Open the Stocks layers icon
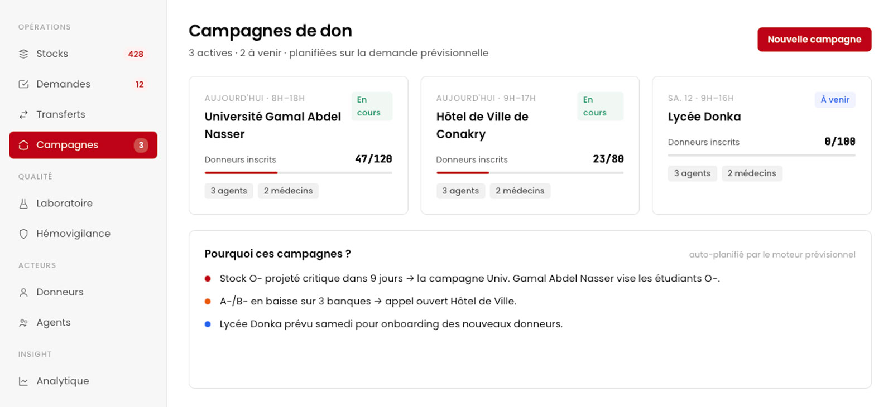 point(23,54)
